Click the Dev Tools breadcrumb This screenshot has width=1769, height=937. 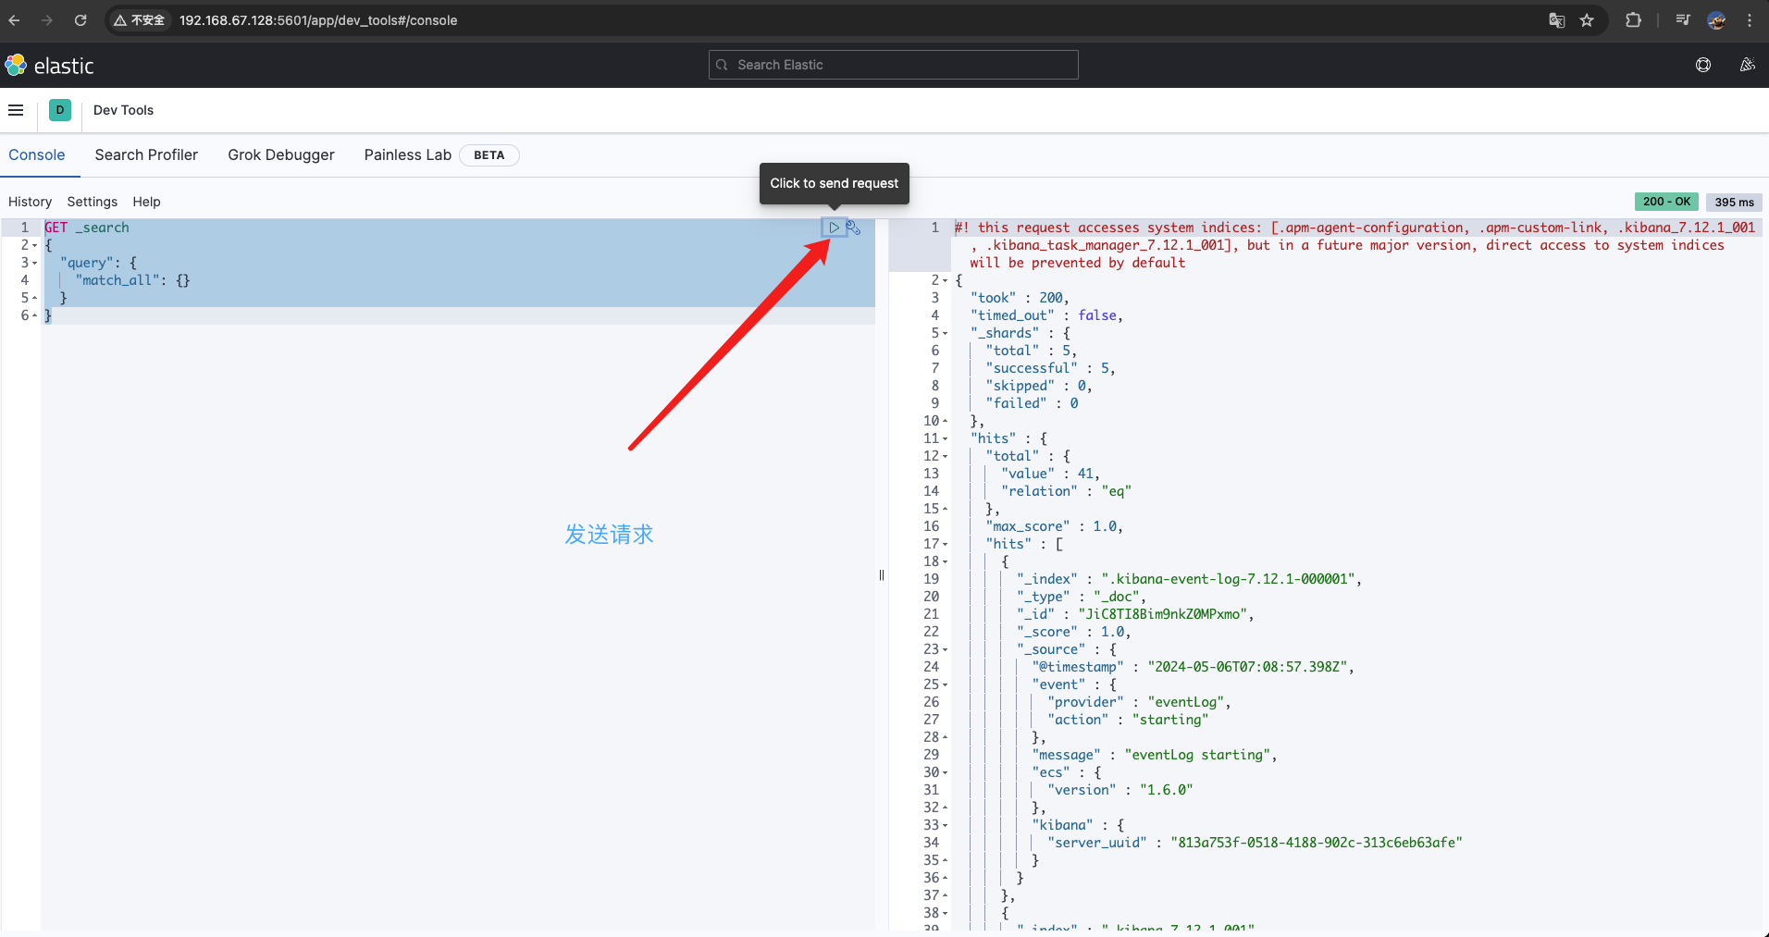click(124, 110)
